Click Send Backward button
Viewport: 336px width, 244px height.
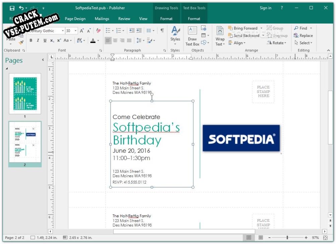pyautogui.click(x=244, y=36)
